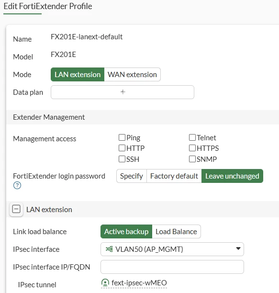Click the FX201E model value

[63, 55]
